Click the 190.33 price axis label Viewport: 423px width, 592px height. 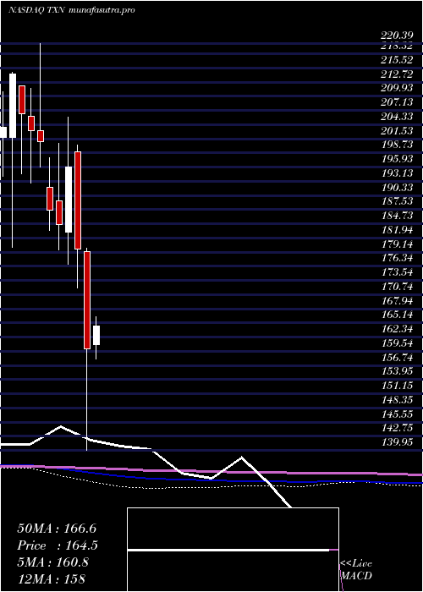[397, 187]
